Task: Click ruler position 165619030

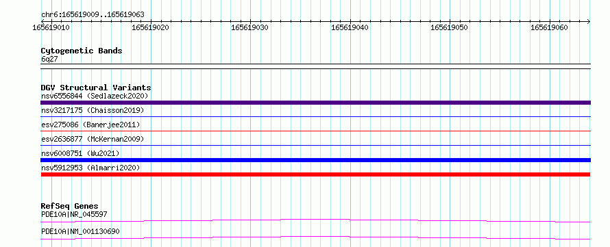Action: (249, 28)
